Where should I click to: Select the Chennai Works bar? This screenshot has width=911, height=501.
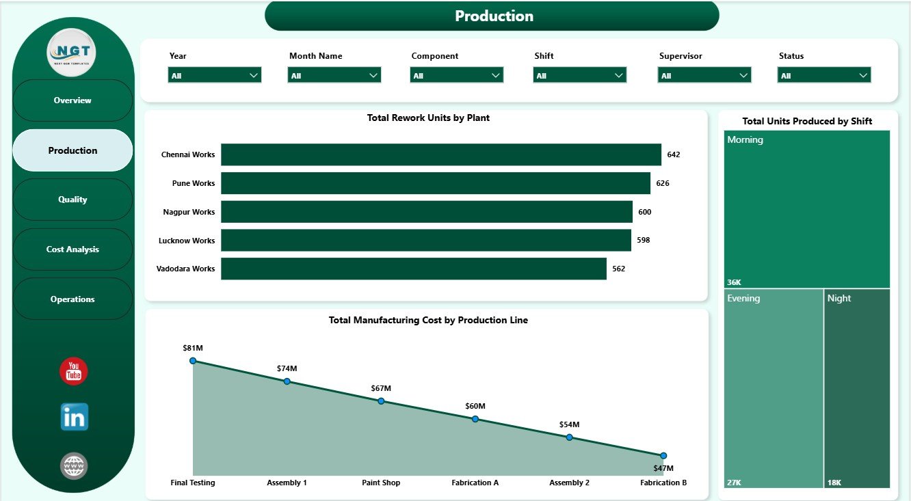click(441, 154)
